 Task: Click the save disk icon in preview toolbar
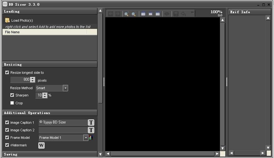(x=176, y=14)
